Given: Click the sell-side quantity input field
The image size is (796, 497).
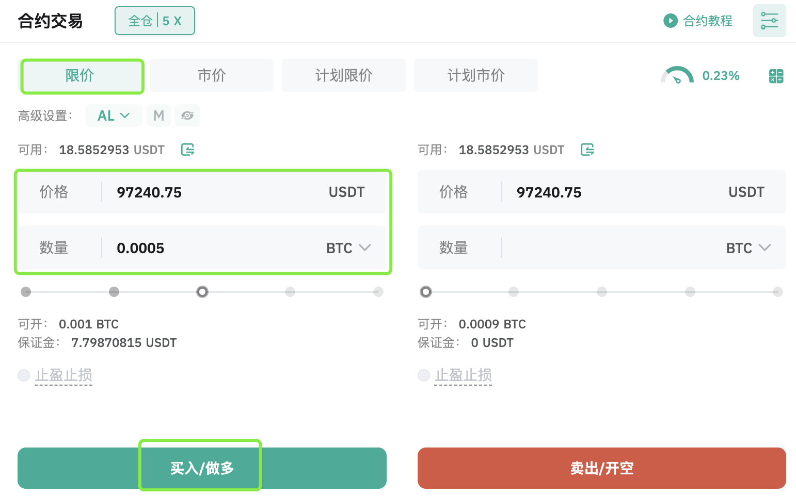Looking at the screenshot, I should [609, 248].
